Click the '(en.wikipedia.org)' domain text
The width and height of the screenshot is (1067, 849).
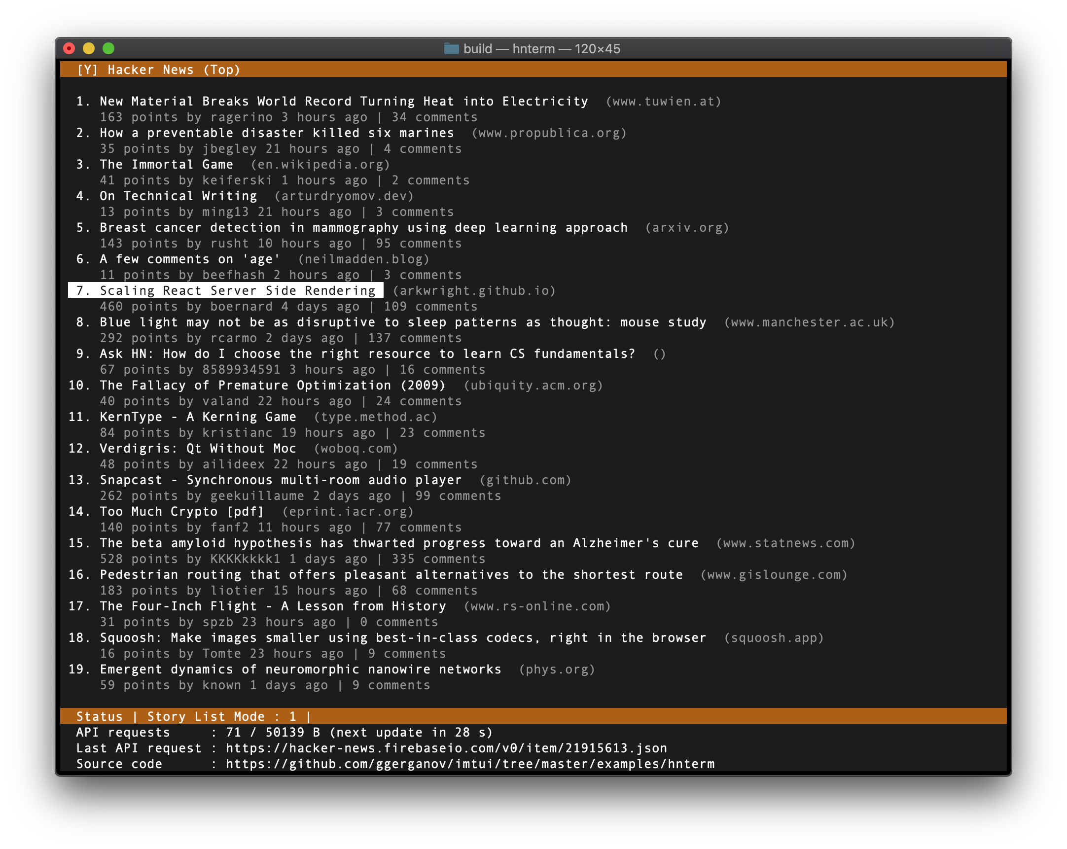[x=320, y=165]
